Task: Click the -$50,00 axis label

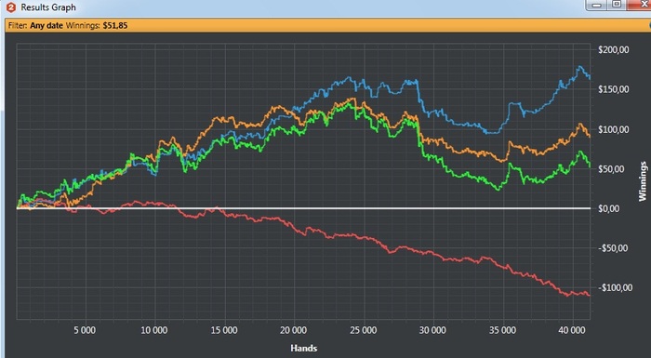Action: [x=614, y=248]
